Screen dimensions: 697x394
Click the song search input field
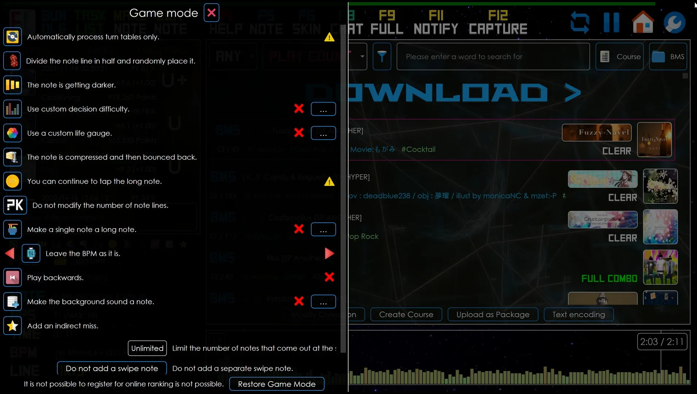point(493,57)
